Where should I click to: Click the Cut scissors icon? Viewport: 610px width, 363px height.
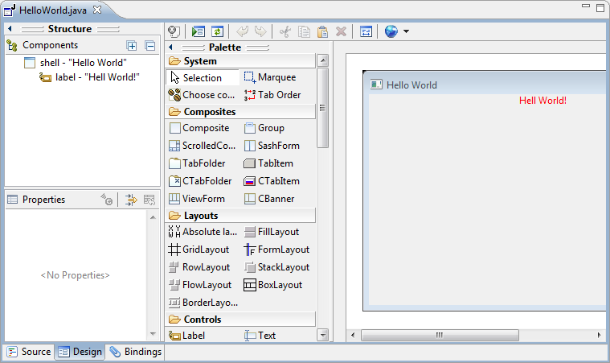pos(285,31)
